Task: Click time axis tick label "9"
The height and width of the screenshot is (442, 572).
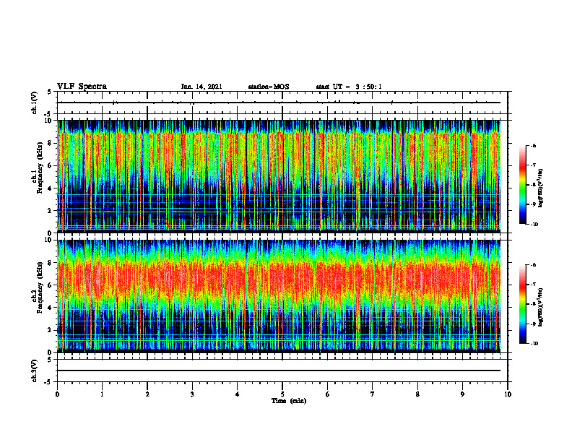Action: (462, 394)
